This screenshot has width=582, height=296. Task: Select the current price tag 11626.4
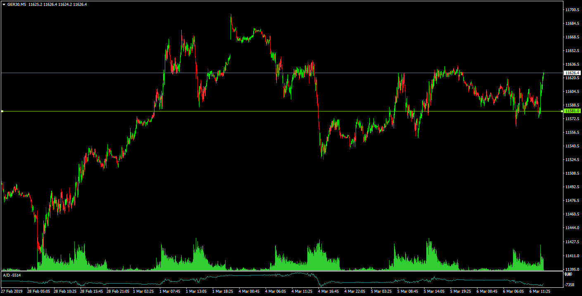click(x=572, y=73)
